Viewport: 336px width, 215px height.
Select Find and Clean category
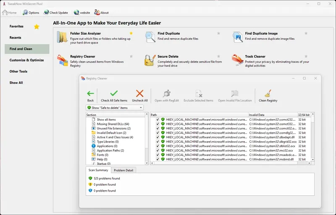tap(27, 49)
